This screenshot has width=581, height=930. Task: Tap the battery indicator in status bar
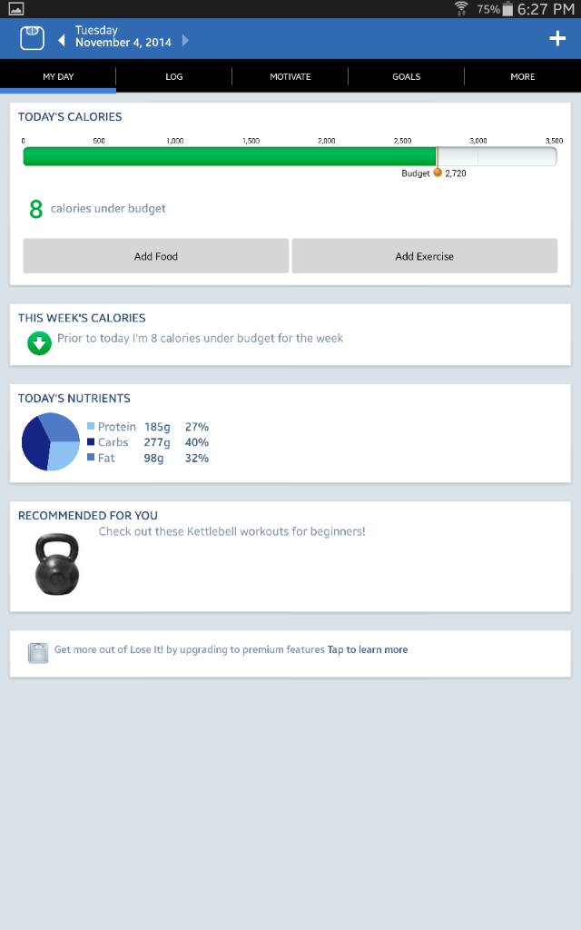click(507, 9)
